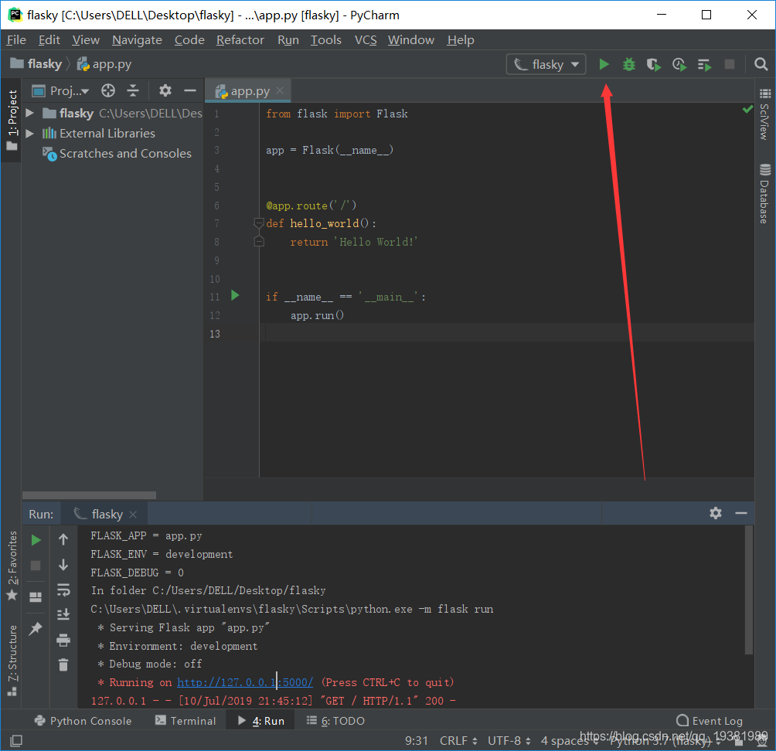
Task: Open the http://127.0.0.1:5000/ link
Action: [245, 682]
